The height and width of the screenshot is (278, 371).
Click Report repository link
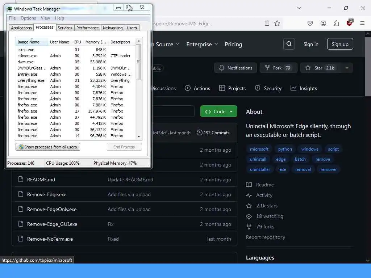(266, 237)
